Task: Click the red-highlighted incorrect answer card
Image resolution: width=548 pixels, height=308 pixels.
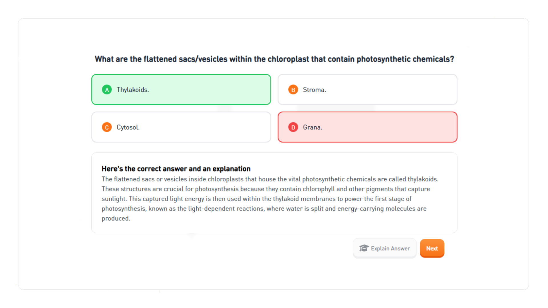Action: 367,127
